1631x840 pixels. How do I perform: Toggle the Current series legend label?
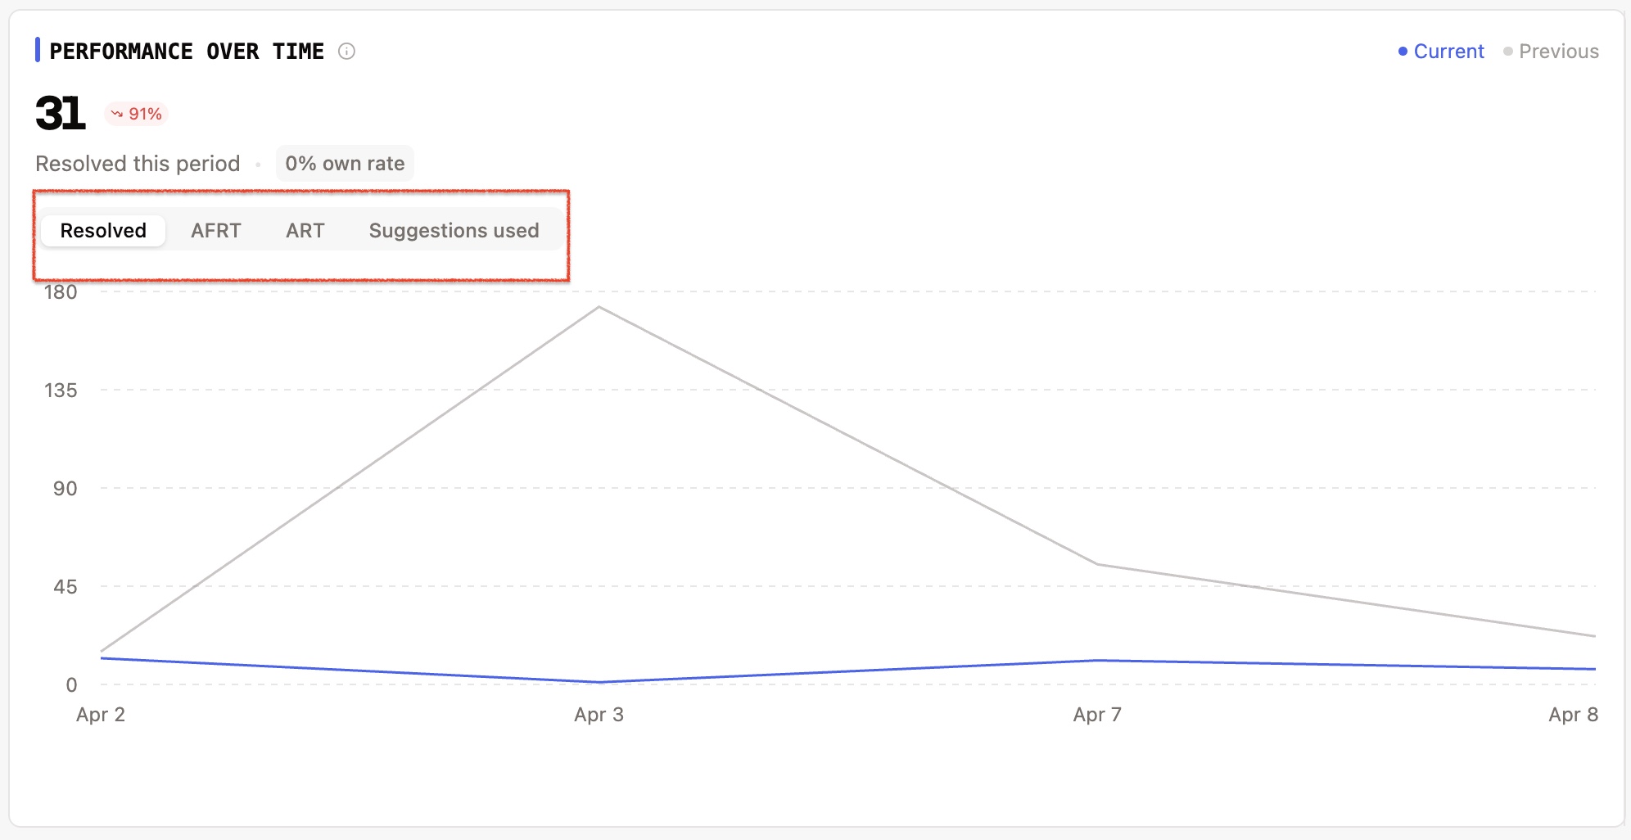(x=1448, y=52)
